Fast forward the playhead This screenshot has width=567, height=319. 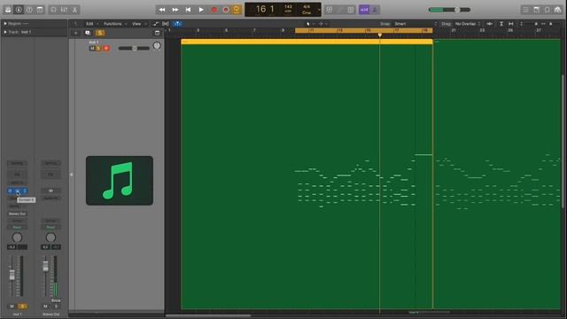click(x=175, y=10)
